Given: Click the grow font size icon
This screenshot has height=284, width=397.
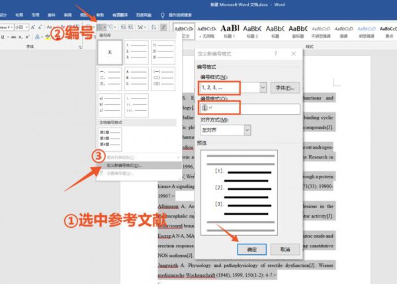Looking at the screenshot, I should (32, 27).
